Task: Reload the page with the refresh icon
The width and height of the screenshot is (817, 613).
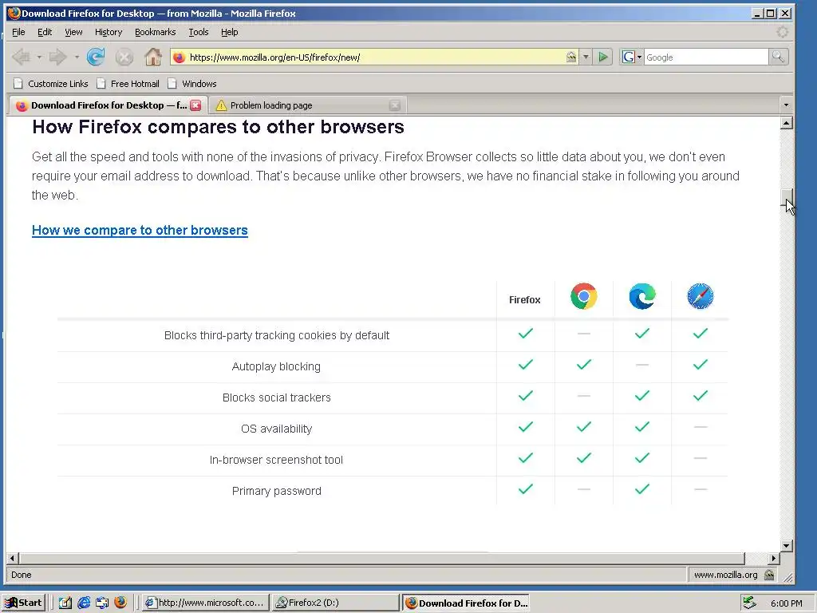Action: 96,57
